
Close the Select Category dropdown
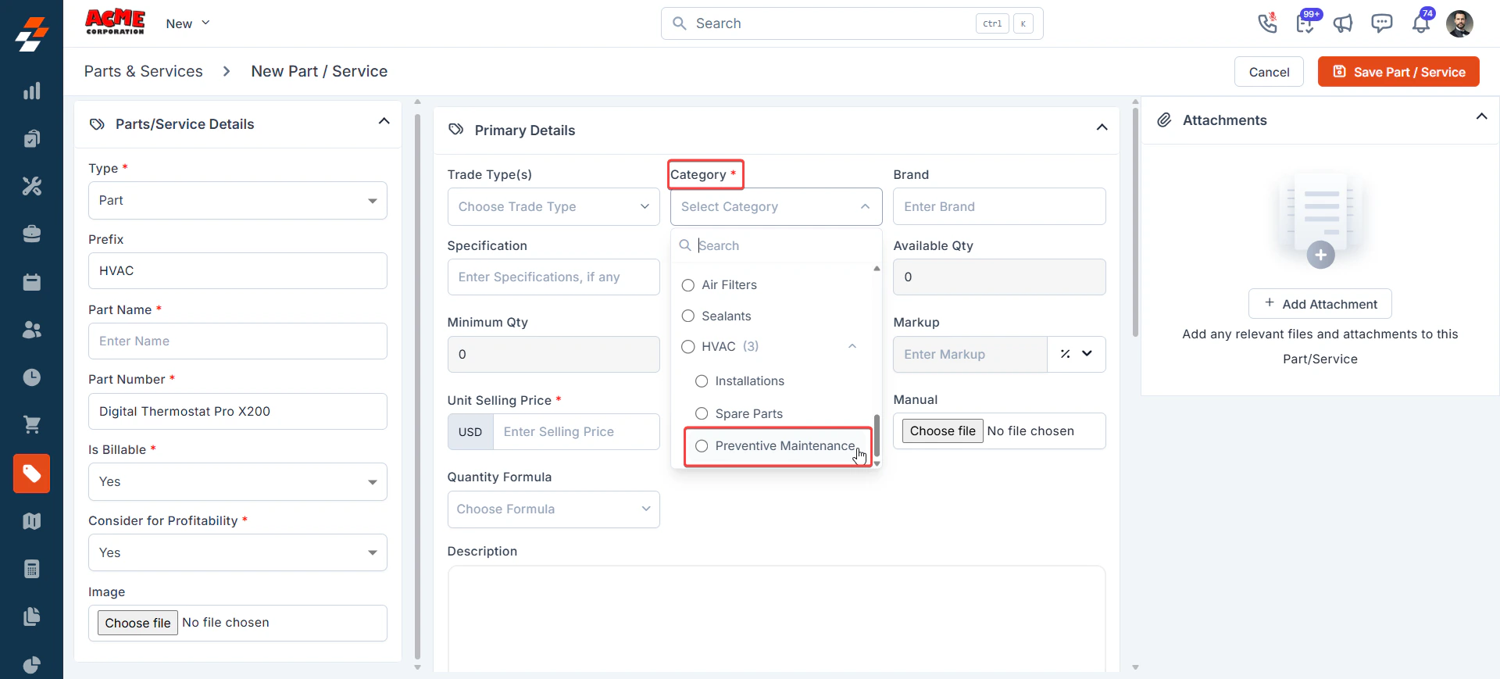click(776, 206)
